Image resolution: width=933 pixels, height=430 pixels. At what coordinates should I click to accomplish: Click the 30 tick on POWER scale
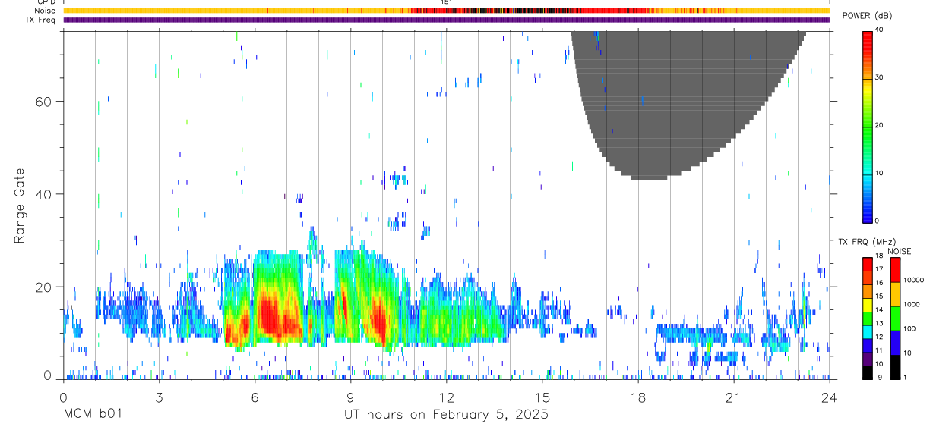pyautogui.click(x=880, y=78)
